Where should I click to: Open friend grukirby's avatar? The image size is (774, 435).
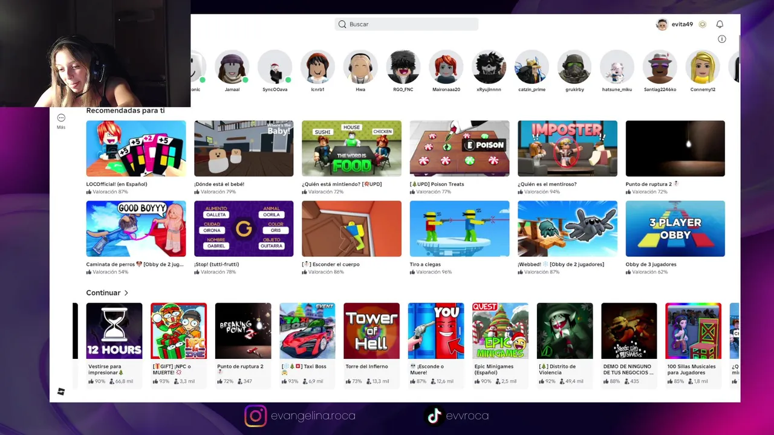coord(574,67)
